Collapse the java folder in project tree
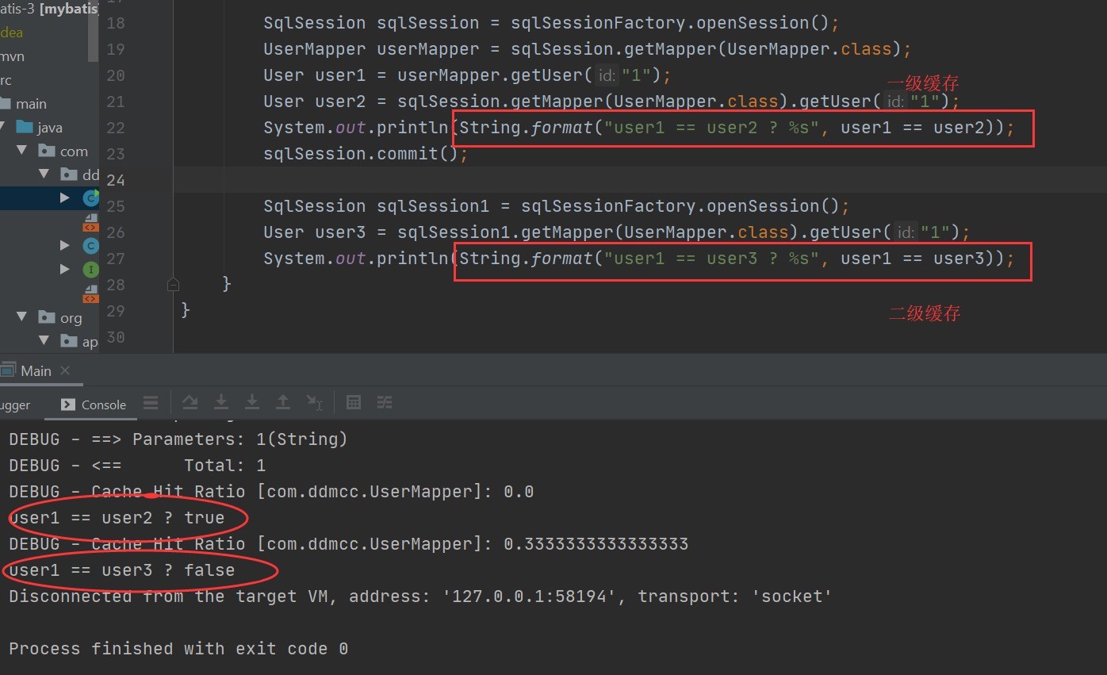 [x=3, y=127]
